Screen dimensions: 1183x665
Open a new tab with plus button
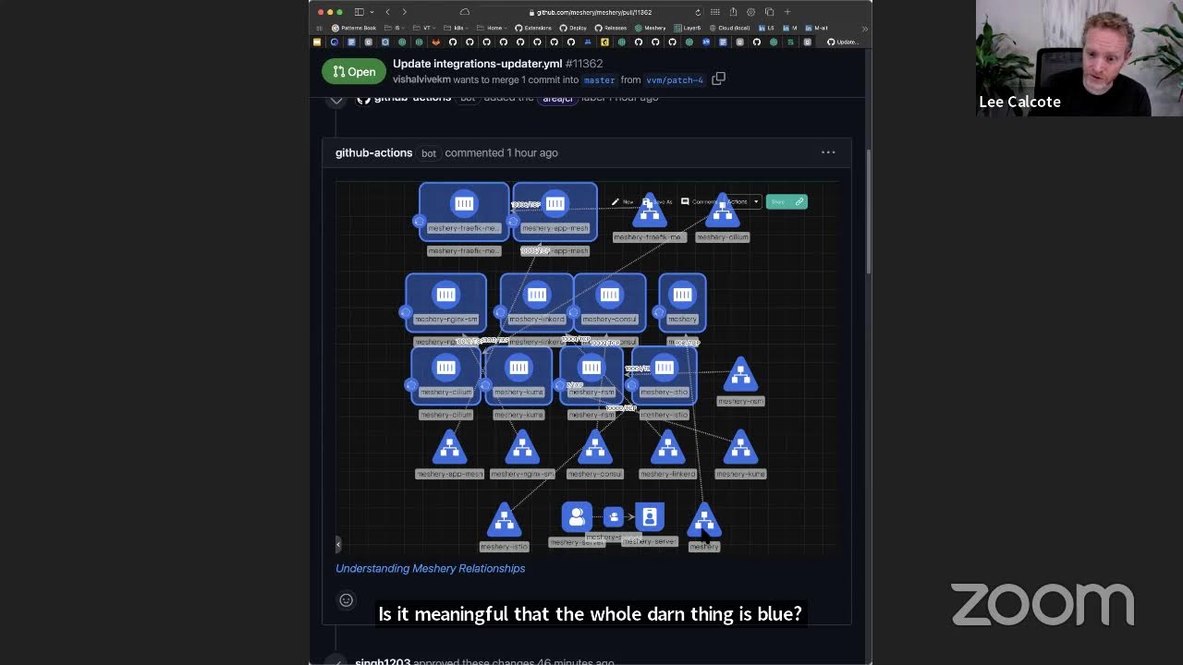click(x=787, y=12)
